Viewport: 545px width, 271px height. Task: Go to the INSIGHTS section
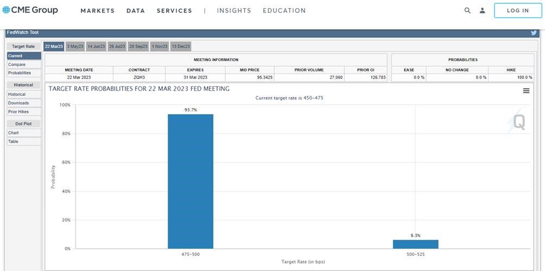pos(234,11)
